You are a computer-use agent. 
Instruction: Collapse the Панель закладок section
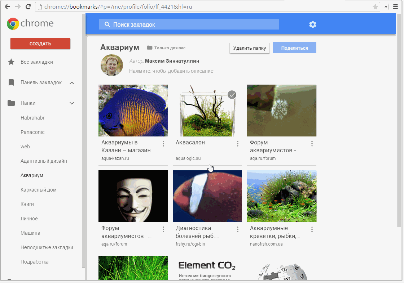point(72,82)
